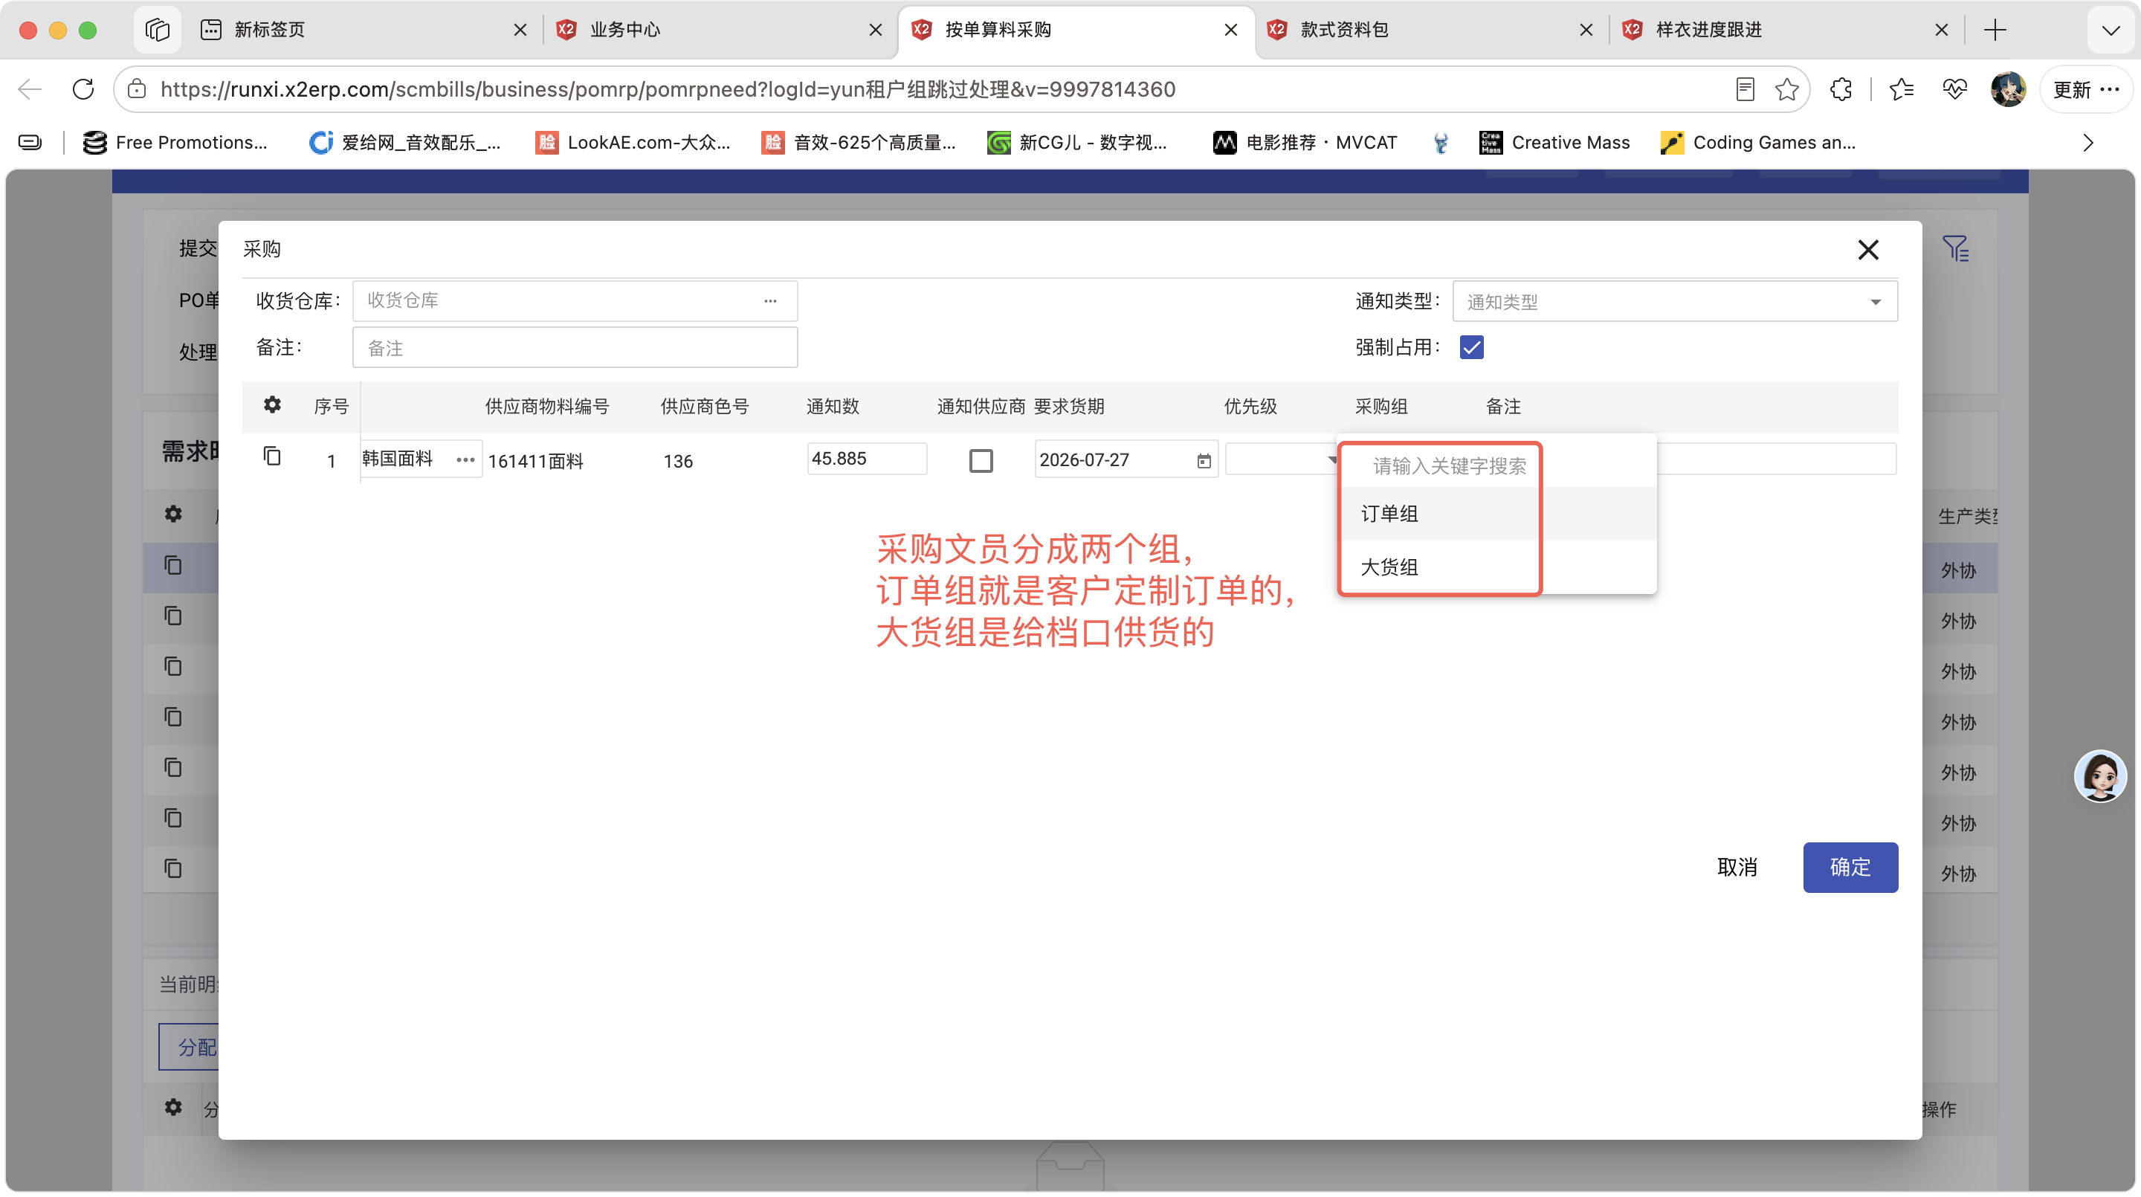Click the 取消 button

pyautogui.click(x=1737, y=867)
